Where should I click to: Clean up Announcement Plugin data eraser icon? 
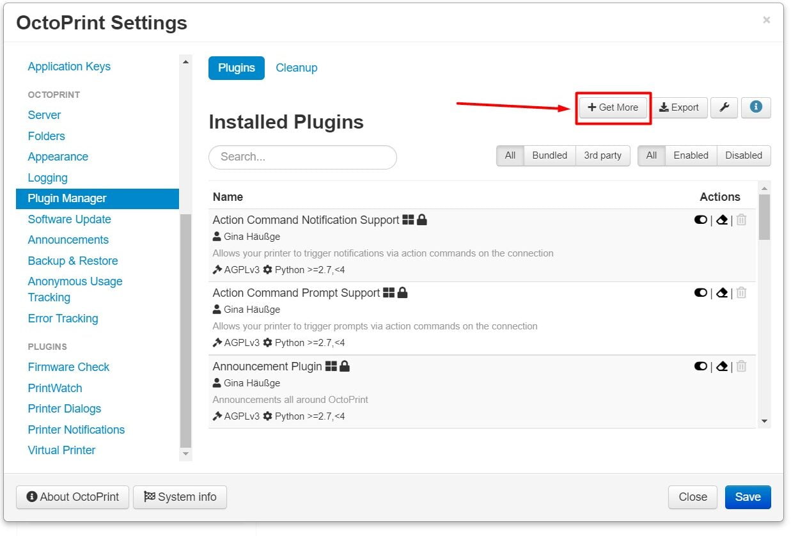(722, 367)
